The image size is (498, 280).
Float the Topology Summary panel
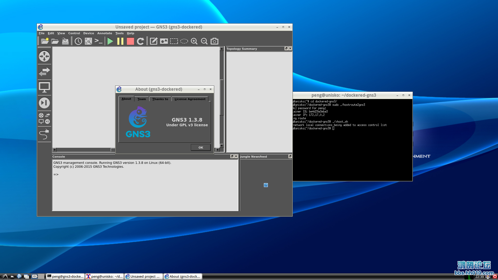(x=286, y=48)
